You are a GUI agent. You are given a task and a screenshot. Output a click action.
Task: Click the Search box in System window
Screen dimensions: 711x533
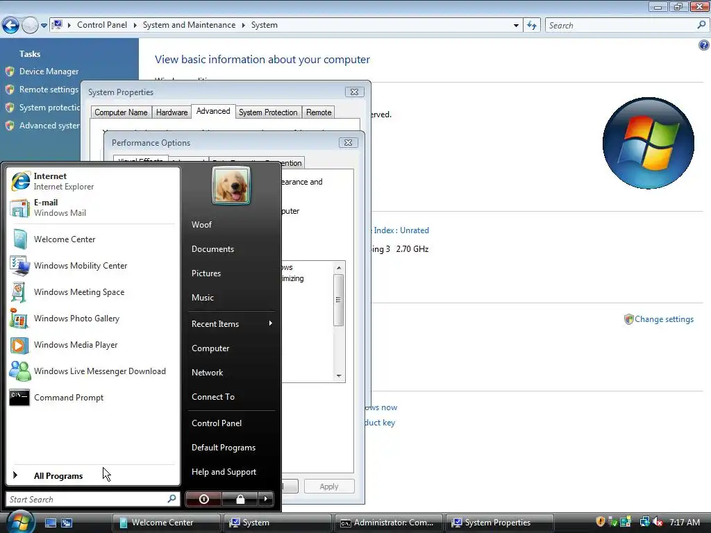[x=627, y=26]
